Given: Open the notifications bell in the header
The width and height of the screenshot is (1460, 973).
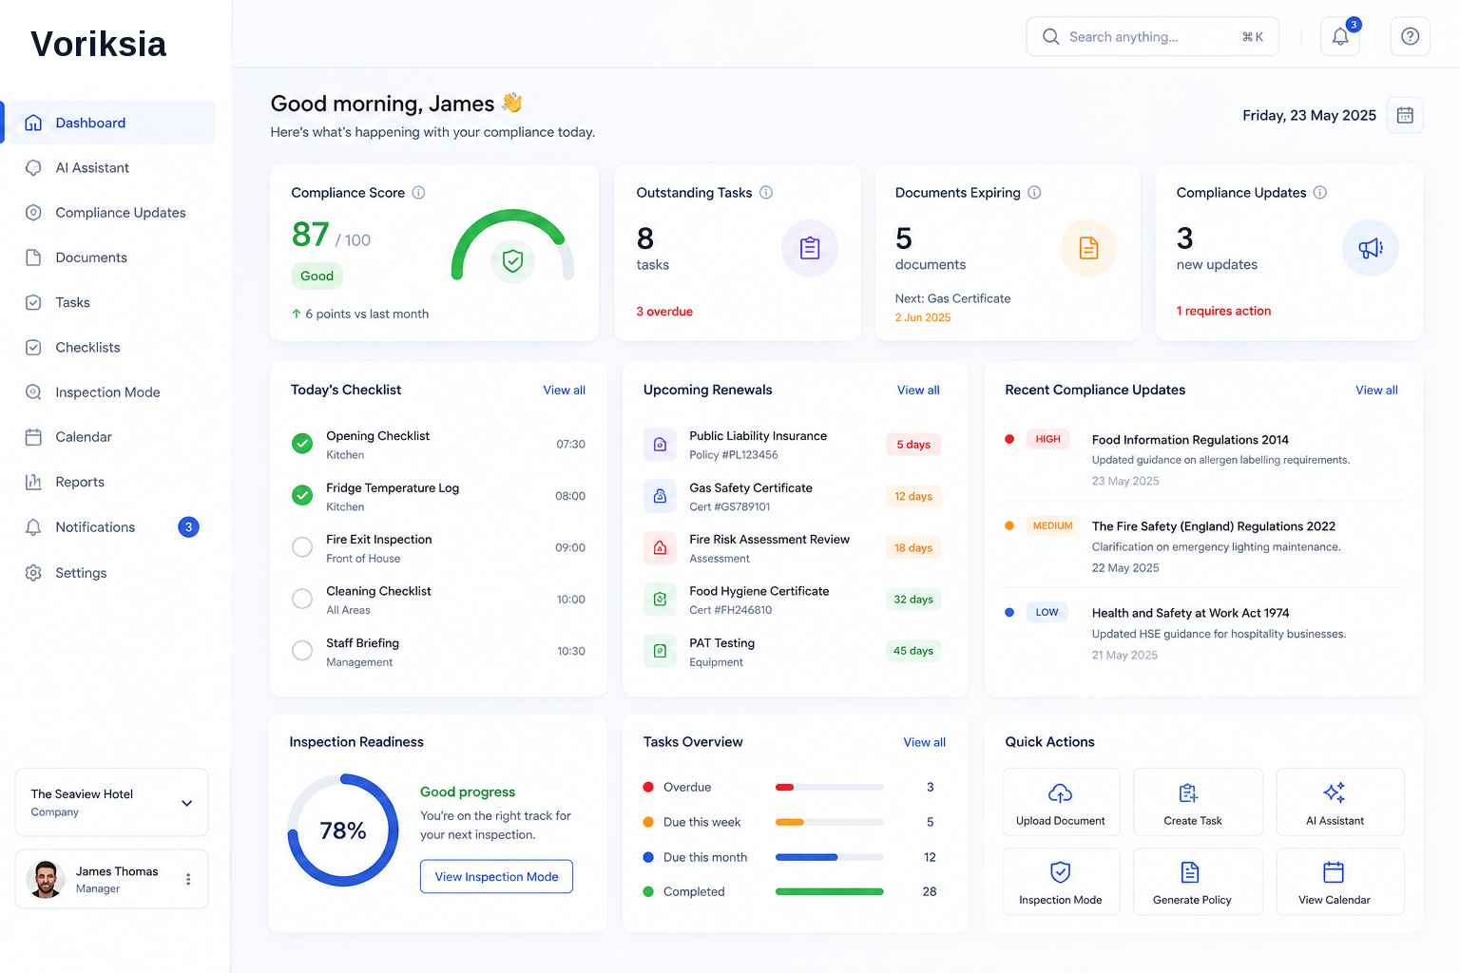Looking at the screenshot, I should pyautogui.click(x=1339, y=37).
